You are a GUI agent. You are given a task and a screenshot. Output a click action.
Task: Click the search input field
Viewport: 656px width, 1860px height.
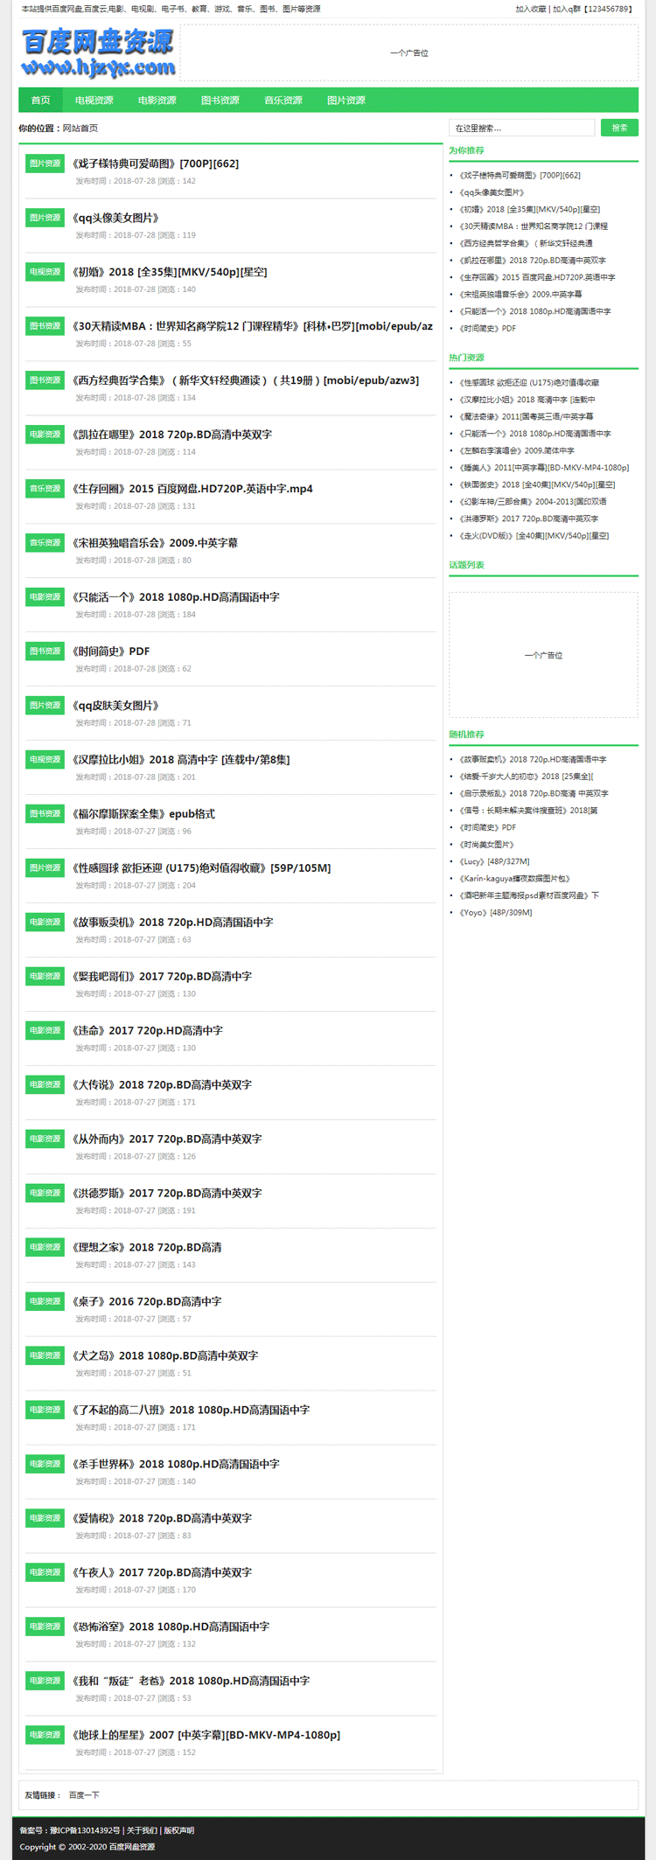pyautogui.click(x=522, y=128)
